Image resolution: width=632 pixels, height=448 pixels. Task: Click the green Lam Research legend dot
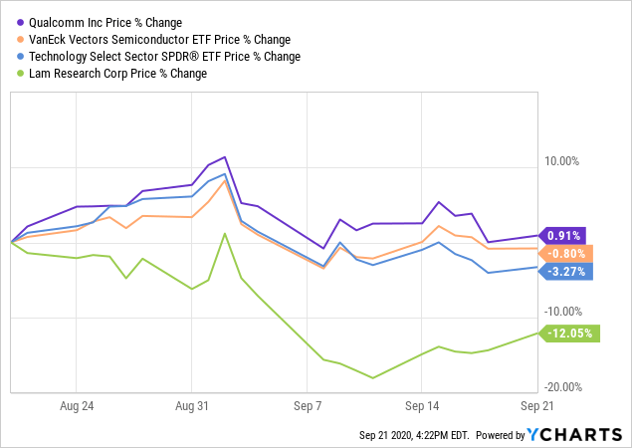(18, 74)
